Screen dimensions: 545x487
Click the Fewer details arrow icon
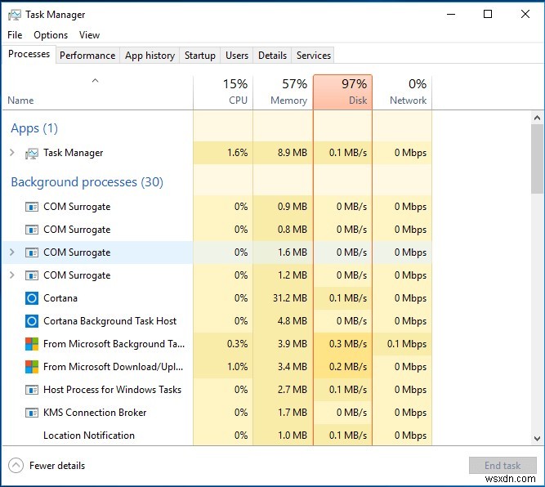[x=16, y=466]
